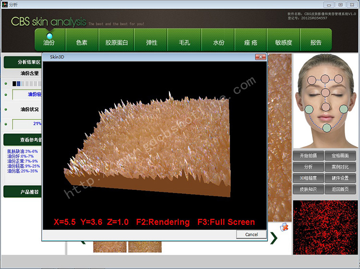Click the 定格画面 button
This screenshot has width=360, height=269.
tap(340, 156)
